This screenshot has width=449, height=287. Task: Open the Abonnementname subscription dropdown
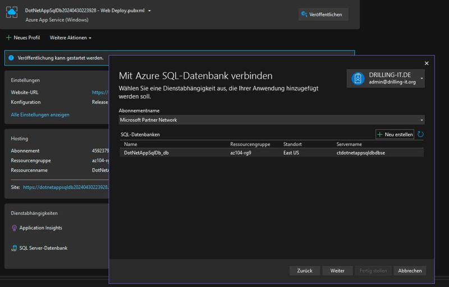(x=272, y=120)
